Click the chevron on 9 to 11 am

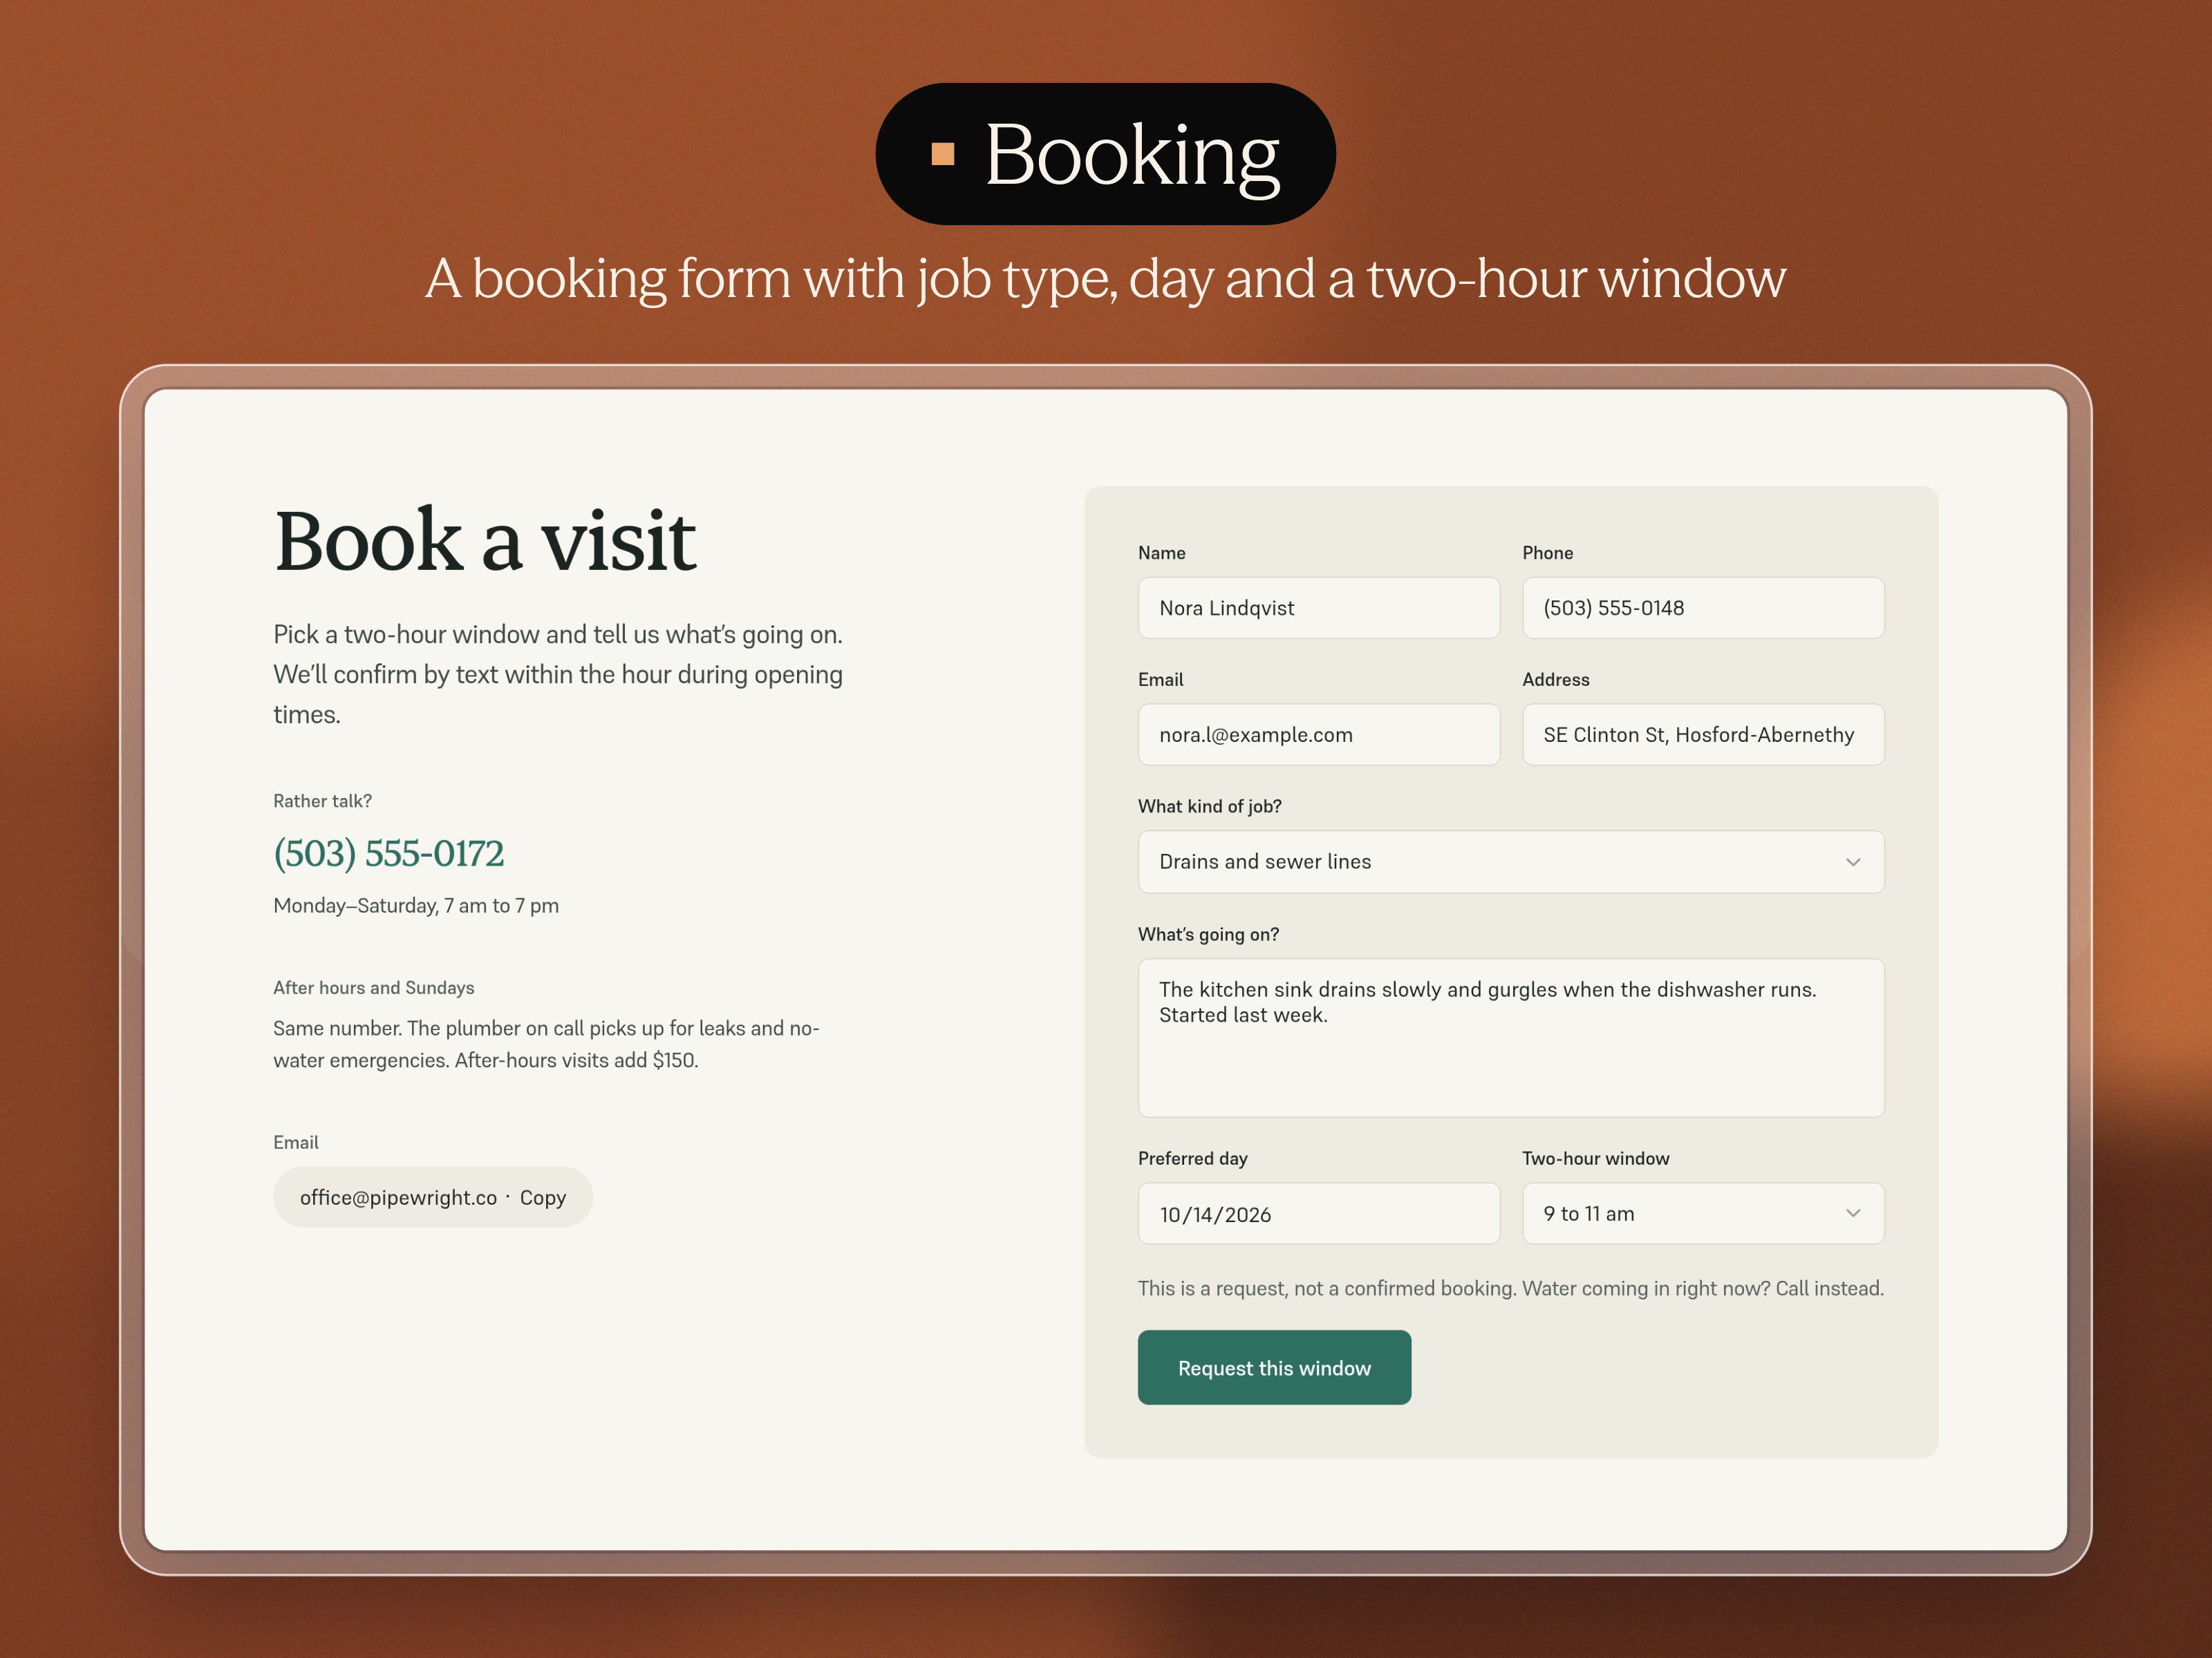(1853, 1213)
